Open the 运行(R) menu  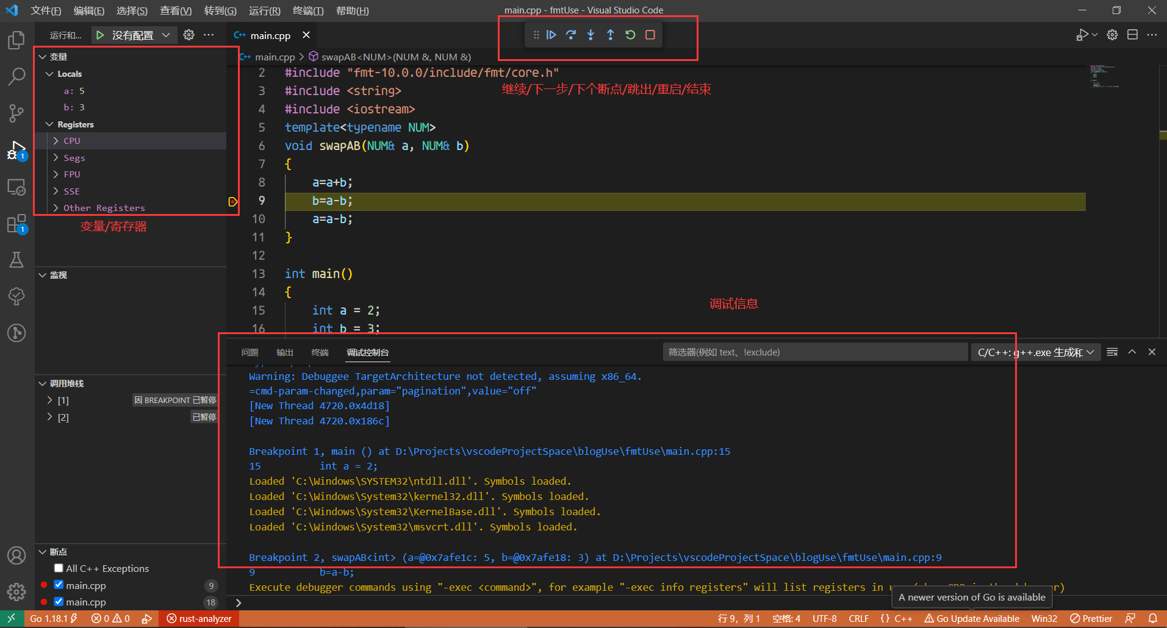(x=264, y=10)
